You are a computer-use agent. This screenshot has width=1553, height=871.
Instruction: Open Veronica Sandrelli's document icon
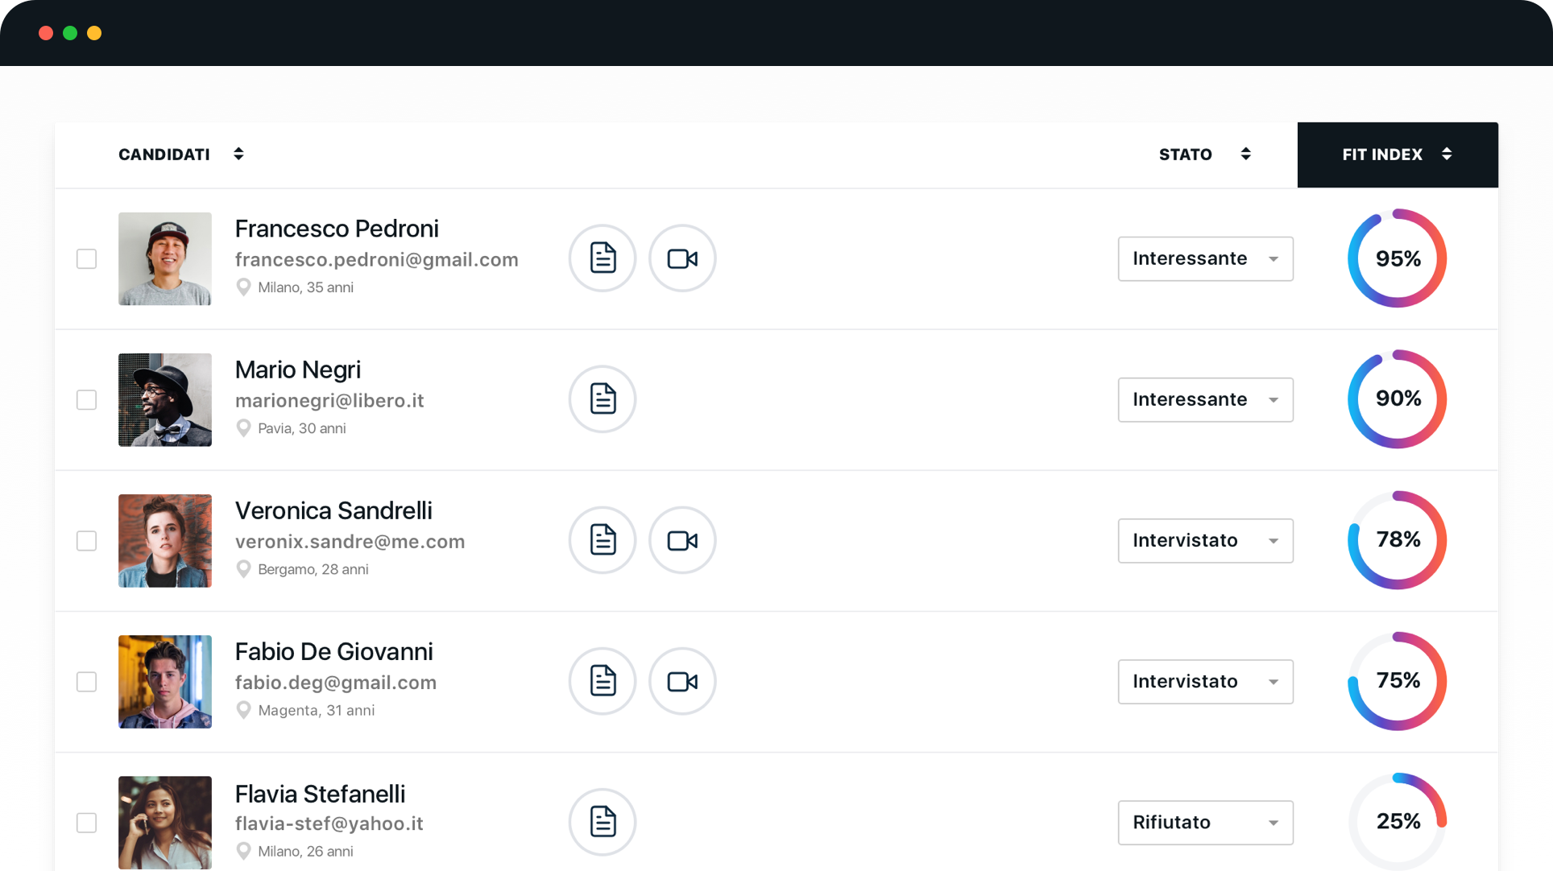click(x=603, y=540)
